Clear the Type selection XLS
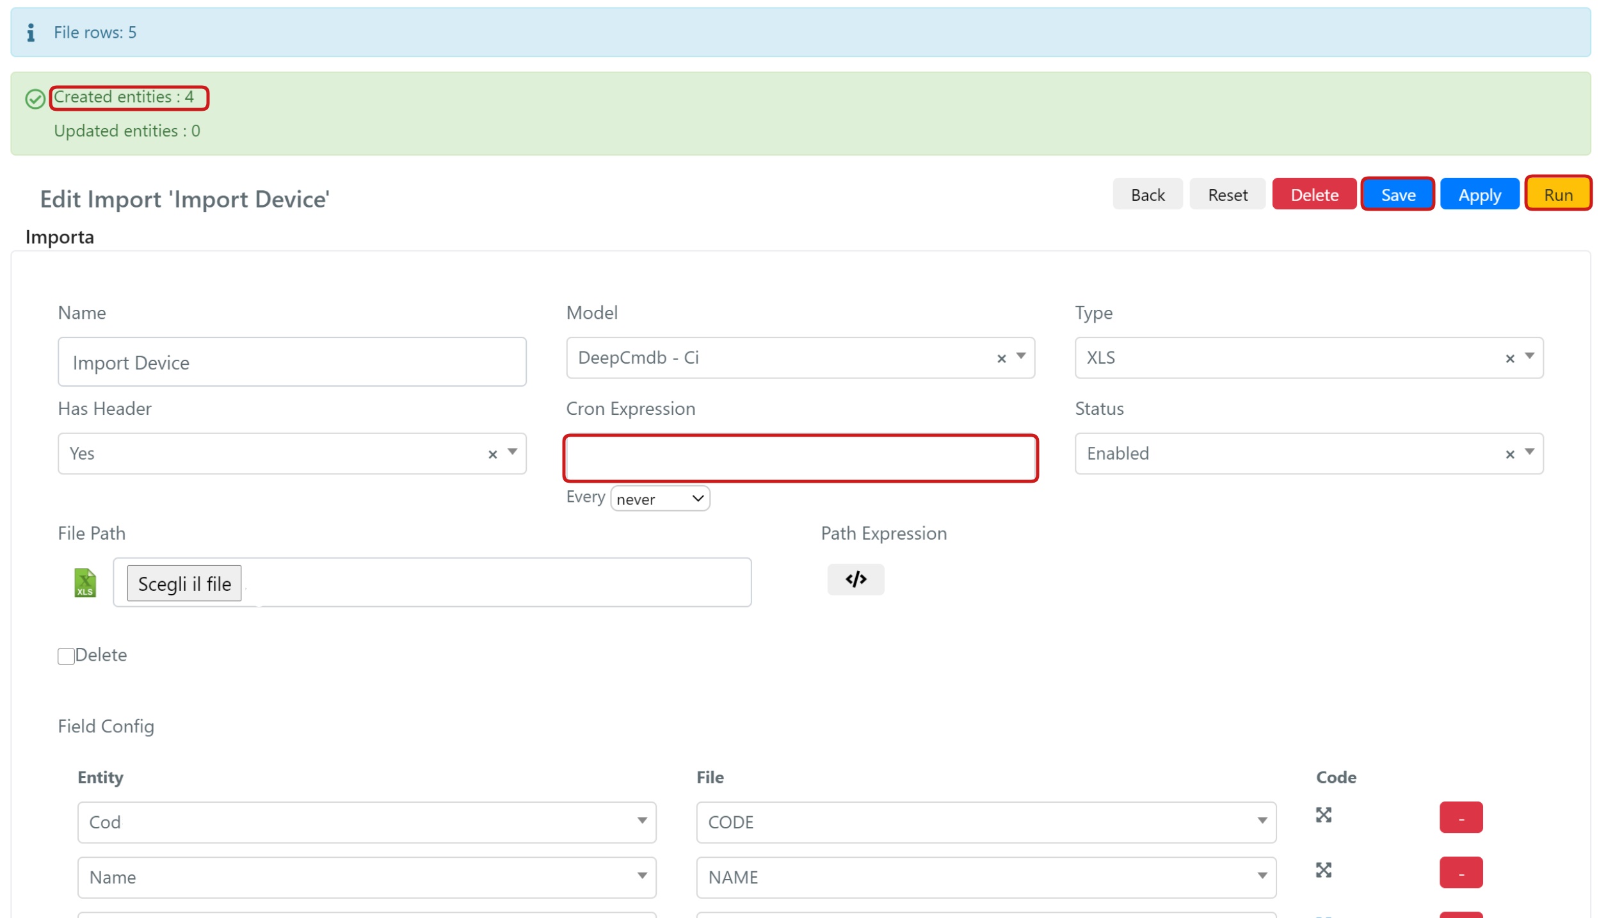 tap(1509, 358)
